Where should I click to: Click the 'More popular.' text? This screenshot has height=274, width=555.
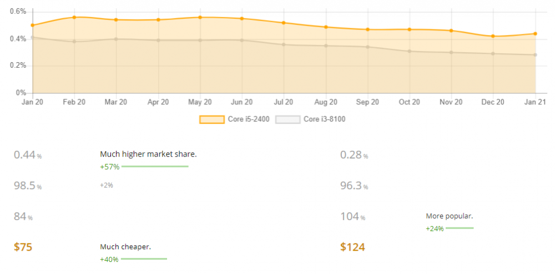click(x=449, y=216)
